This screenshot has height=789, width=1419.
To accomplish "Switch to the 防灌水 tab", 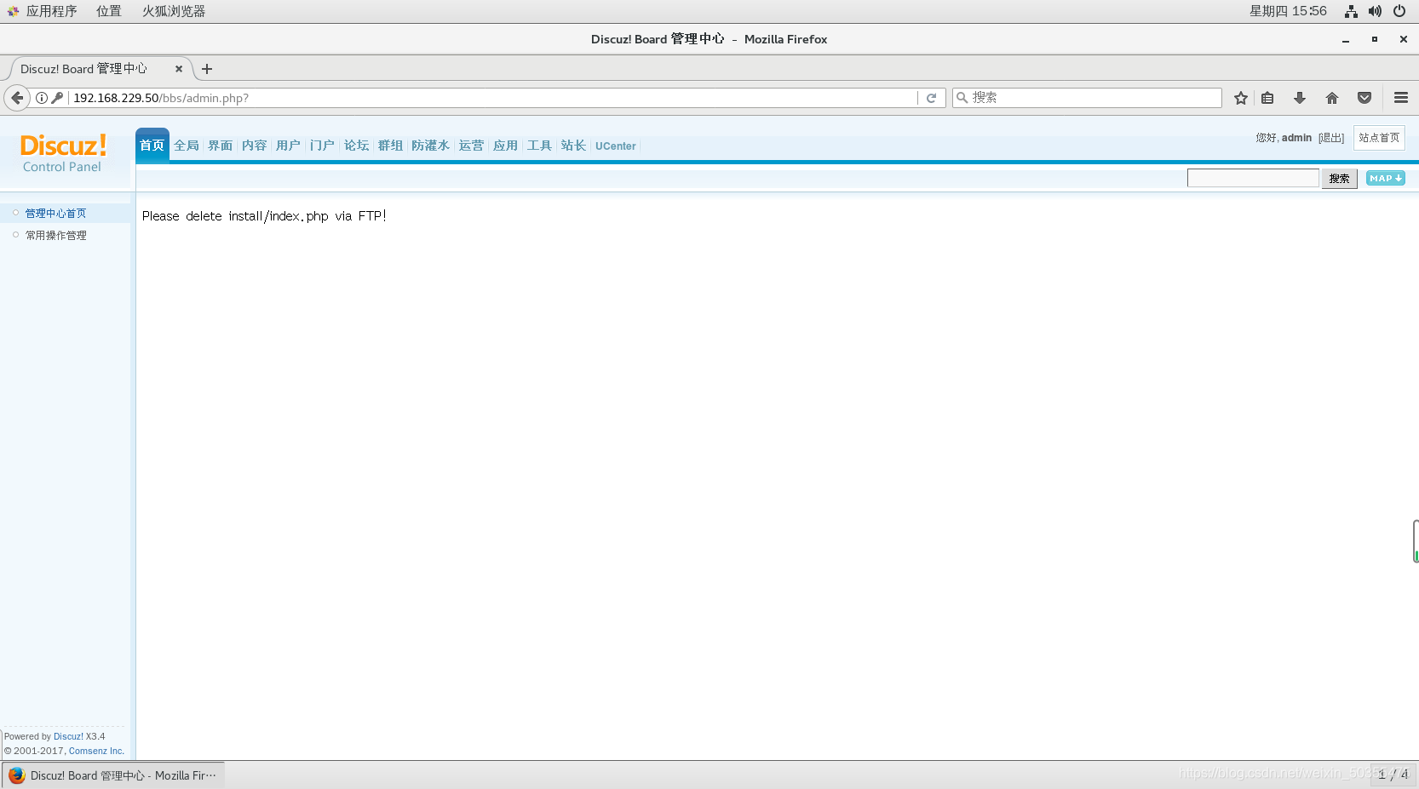I will tap(431, 146).
